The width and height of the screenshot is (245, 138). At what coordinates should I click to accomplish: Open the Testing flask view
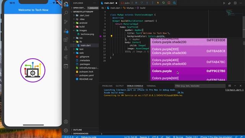coord(66,48)
